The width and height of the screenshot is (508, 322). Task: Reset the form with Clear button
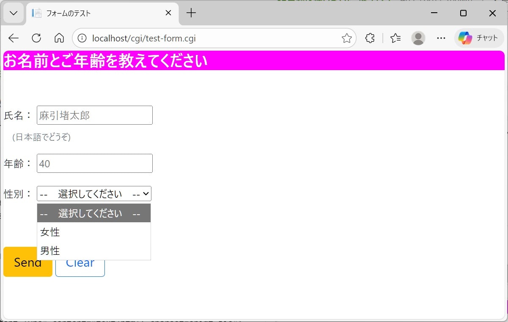[x=80, y=262]
